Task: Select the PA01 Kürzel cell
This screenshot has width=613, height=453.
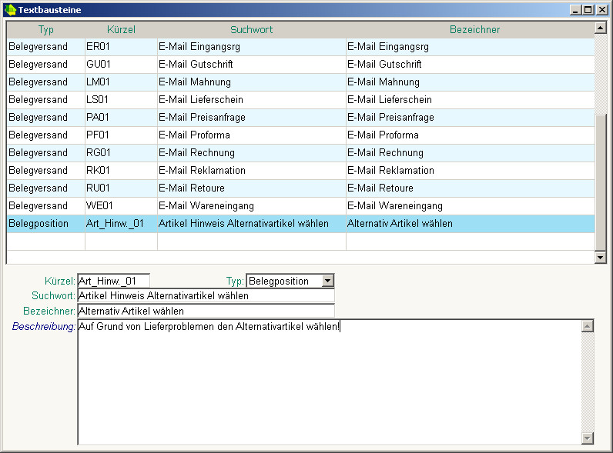Action: (x=121, y=117)
